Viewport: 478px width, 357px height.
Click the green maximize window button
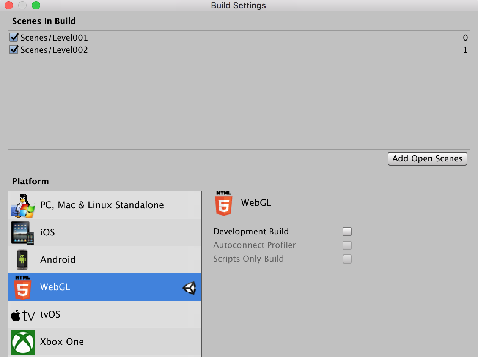tap(36, 5)
